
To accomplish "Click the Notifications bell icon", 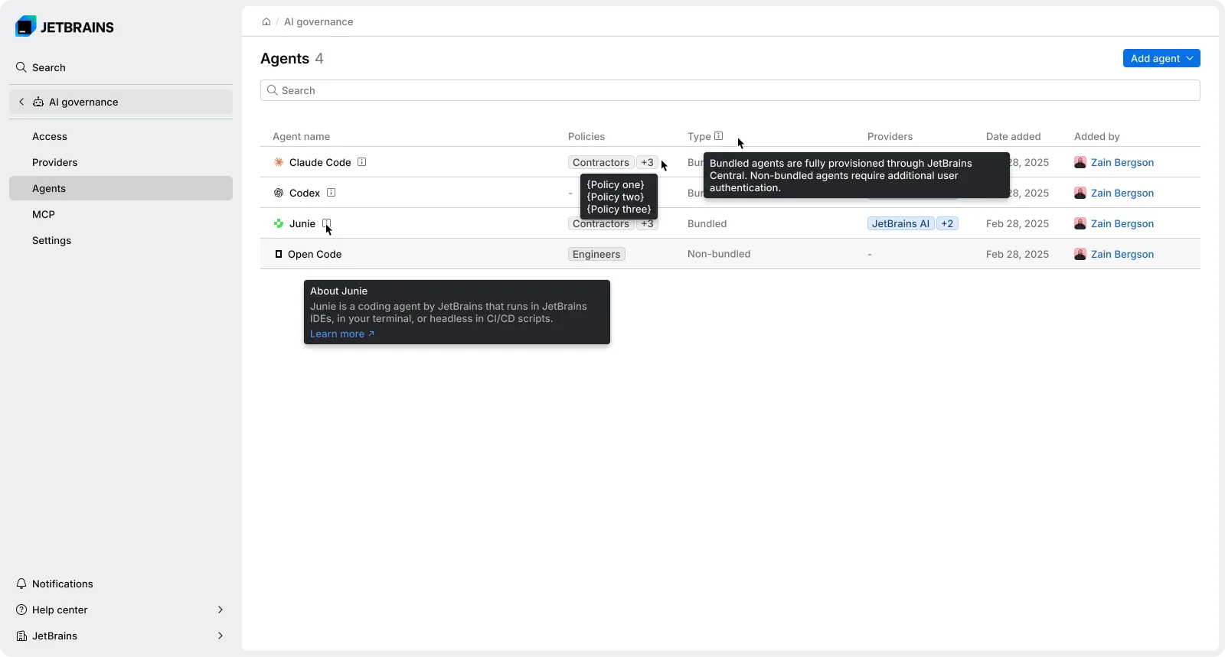I will click(21, 584).
